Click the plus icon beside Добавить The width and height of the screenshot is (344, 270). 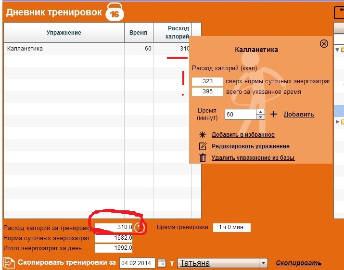(274, 114)
